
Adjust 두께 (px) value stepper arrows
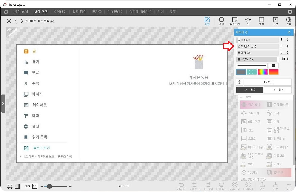click(287, 40)
